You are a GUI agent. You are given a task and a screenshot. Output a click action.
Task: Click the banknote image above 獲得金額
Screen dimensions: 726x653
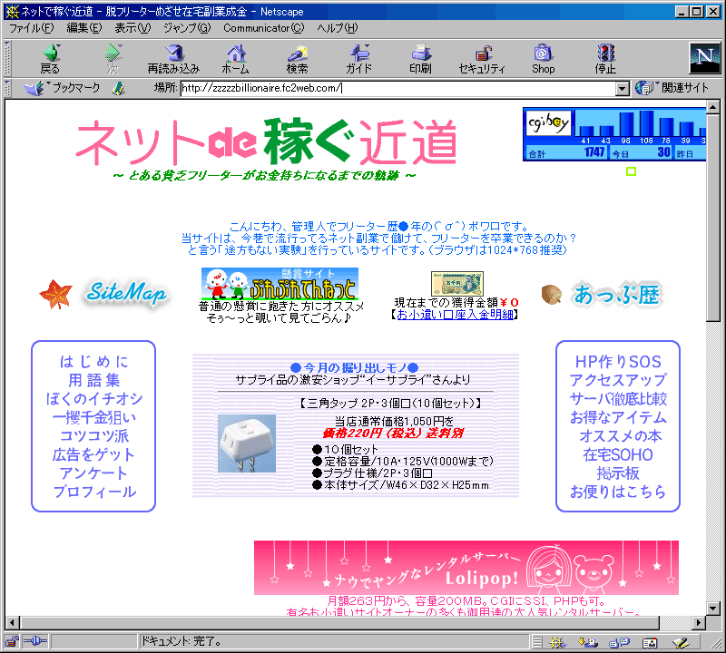pos(457,284)
